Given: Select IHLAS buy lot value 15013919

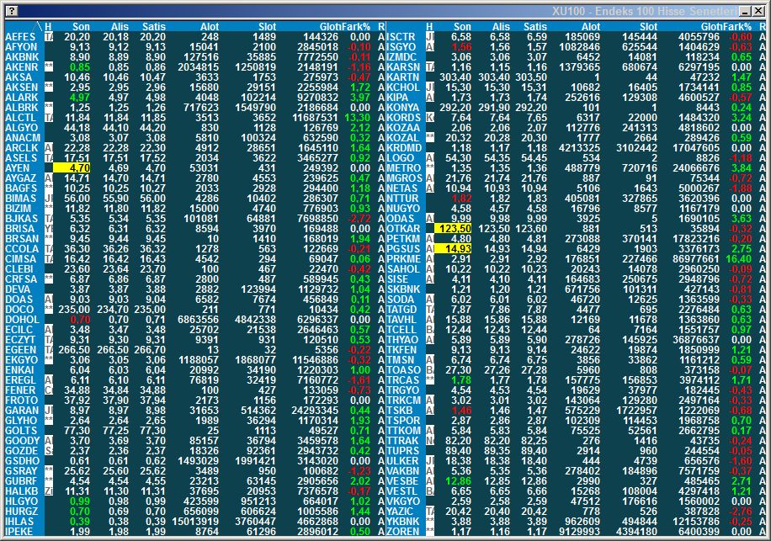Looking at the screenshot, I should (x=195, y=522).
